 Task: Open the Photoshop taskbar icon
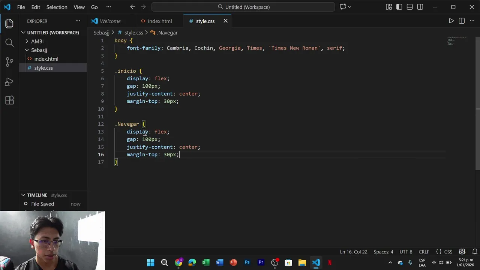click(x=247, y=262)
